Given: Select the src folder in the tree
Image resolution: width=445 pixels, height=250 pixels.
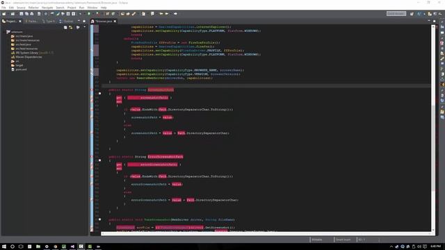Looking at the screenshot, I should [x=17, y=61].
